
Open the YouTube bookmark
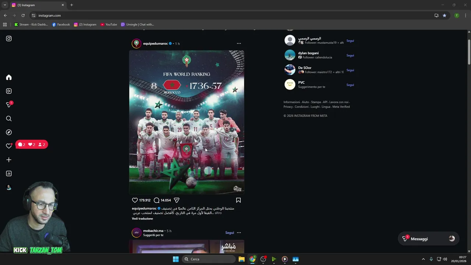(x=109, y=24)
